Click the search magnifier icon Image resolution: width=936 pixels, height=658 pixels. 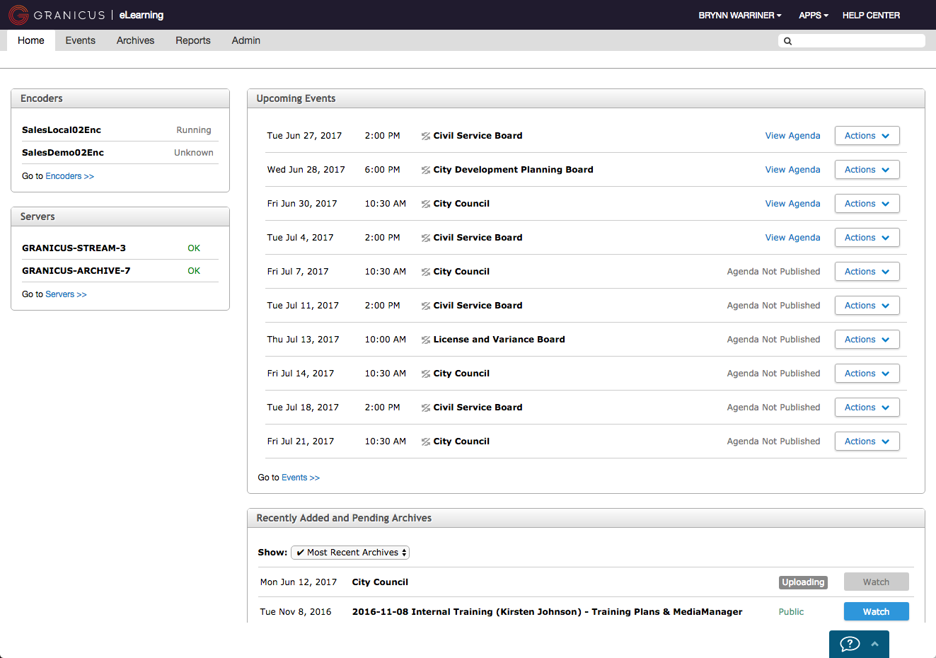787,41
